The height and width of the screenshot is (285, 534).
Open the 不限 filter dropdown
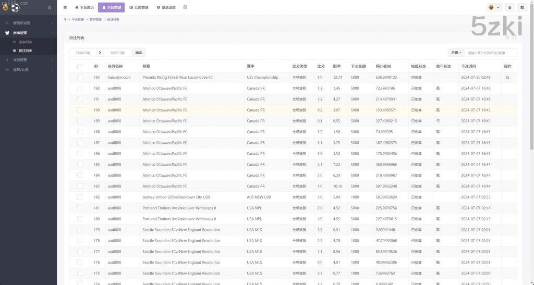tap(456, 53)
